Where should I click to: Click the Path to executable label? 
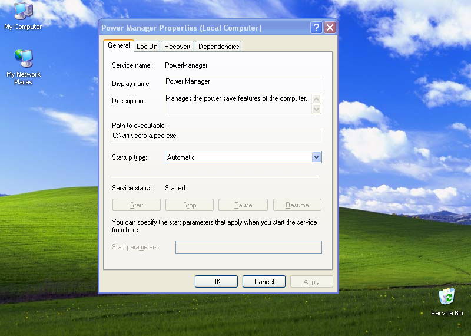click(139, 126)
